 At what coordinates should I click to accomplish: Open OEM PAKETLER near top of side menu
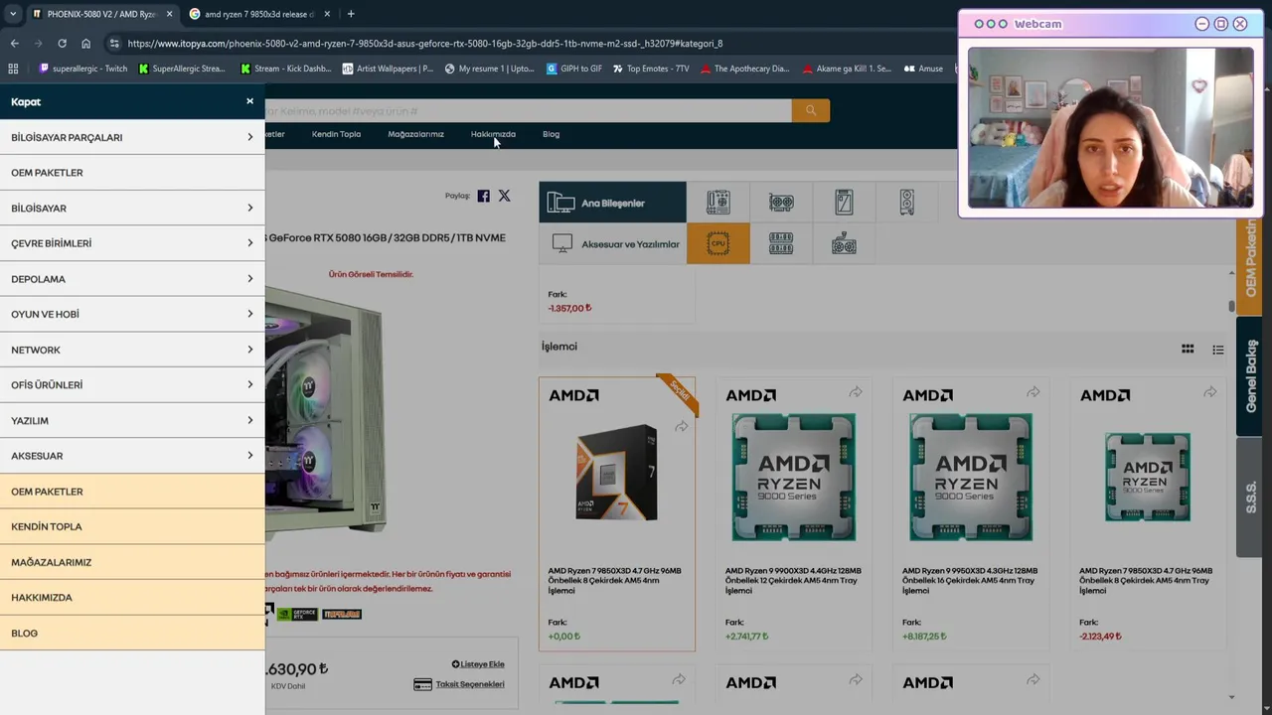[x=132, y=173]
